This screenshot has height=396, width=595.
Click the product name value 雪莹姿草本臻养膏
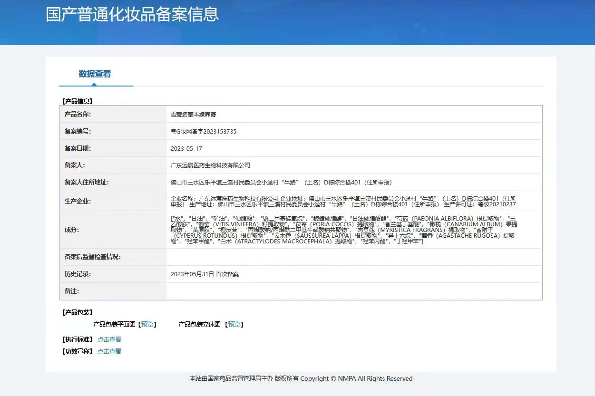pos(193,115)
